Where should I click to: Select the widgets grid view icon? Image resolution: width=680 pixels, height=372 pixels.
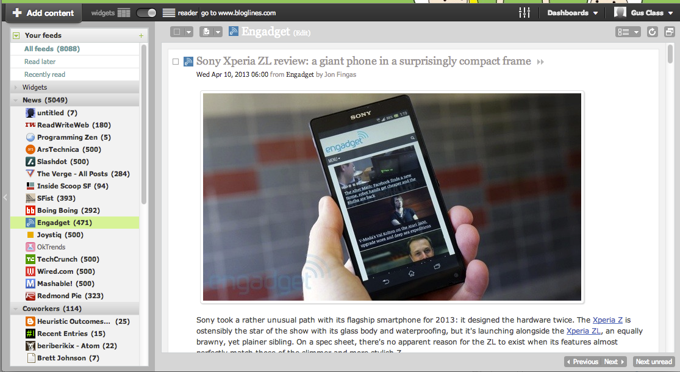click(x=124, y=13)
